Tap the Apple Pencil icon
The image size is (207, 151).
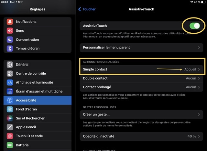pyautogui.click(x=10, y=127)
